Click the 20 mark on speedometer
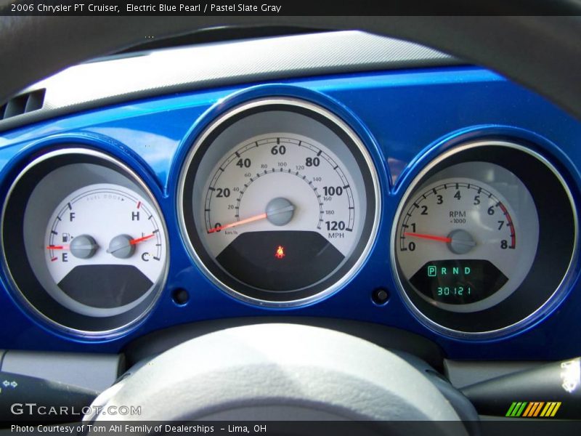Image resolution: width=581 pixels, height=436 pixels. (x=223, y=193)
